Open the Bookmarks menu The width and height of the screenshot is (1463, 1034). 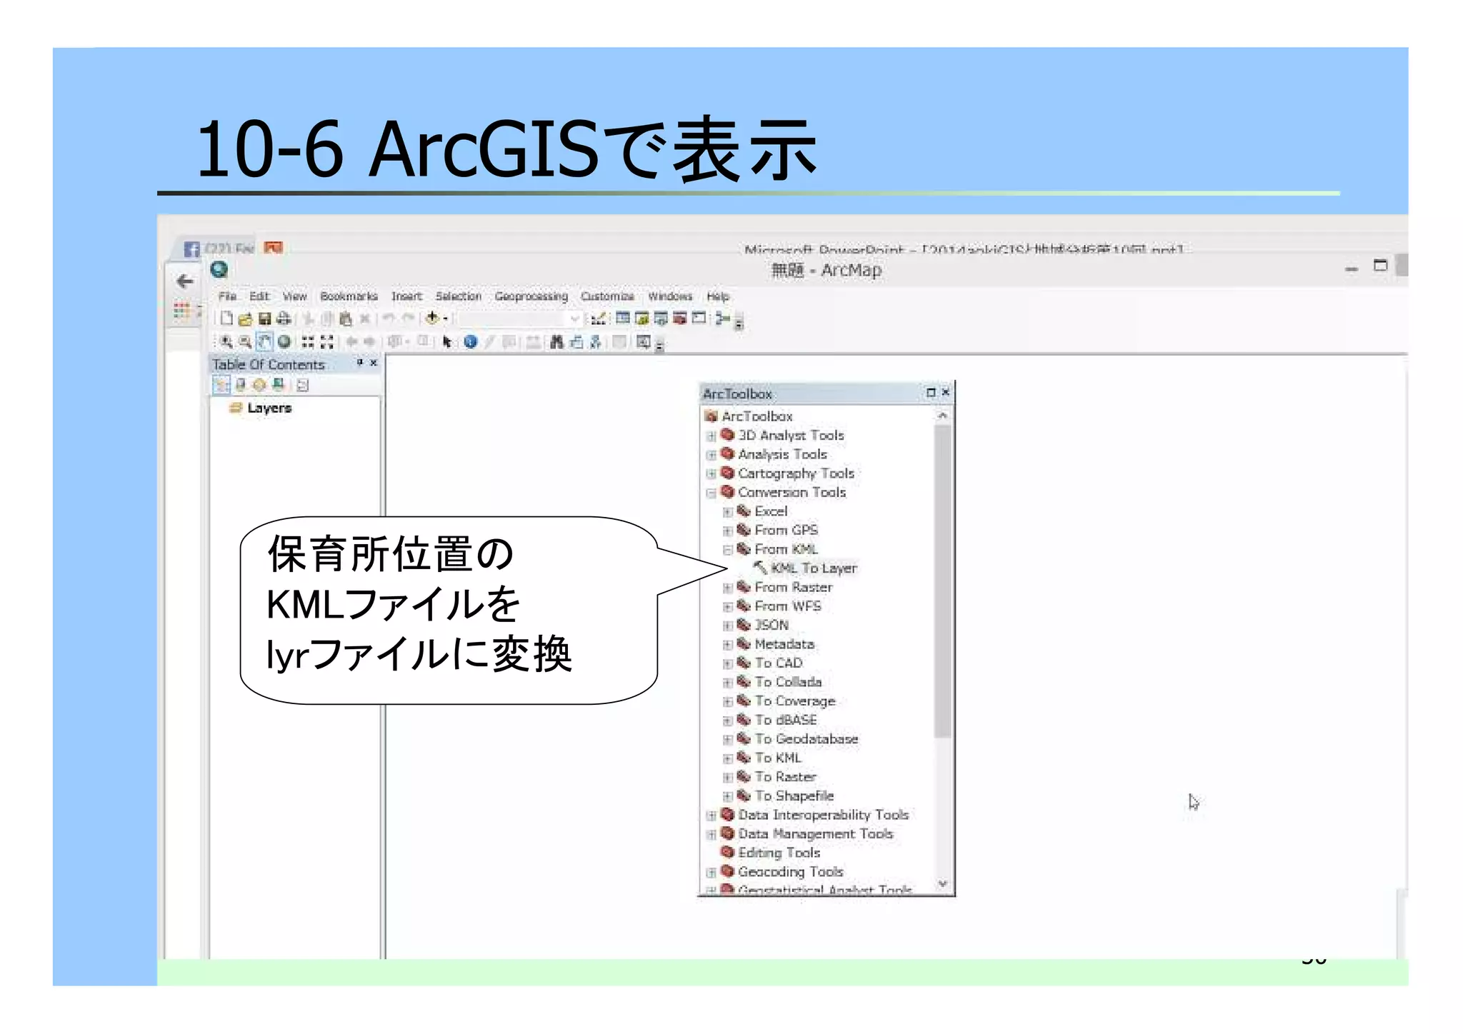click(x=349, y=296)
